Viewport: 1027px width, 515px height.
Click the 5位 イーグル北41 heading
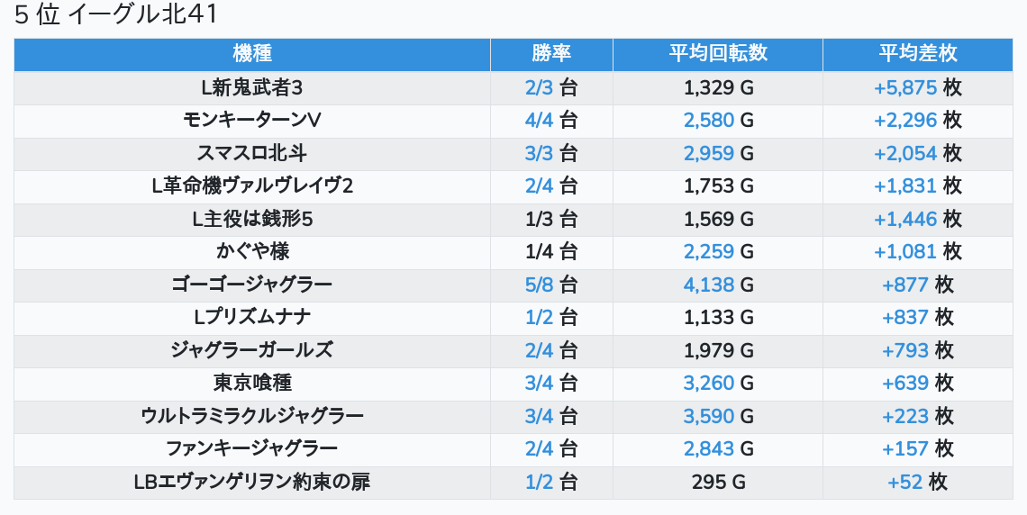tap(116, 15)
